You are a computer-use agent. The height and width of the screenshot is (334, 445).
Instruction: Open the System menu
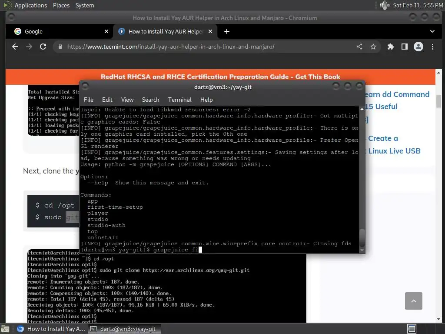point(85,5)
